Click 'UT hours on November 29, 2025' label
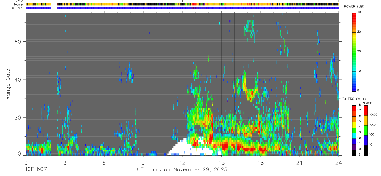Image resolution: width=381 pixels, height=176 pixels. click(182, 170)
